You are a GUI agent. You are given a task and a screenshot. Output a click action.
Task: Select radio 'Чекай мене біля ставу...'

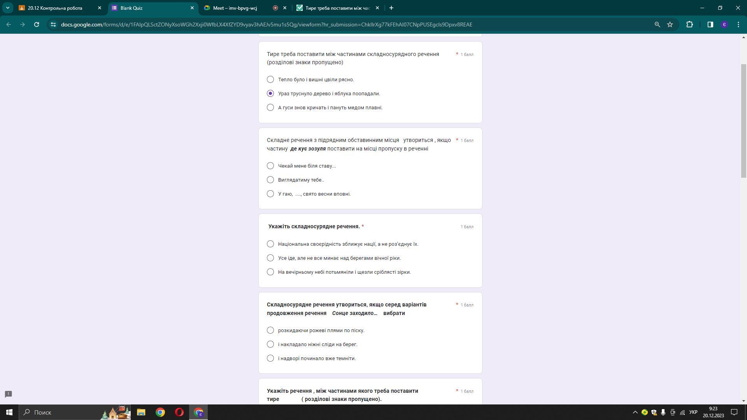270,166
